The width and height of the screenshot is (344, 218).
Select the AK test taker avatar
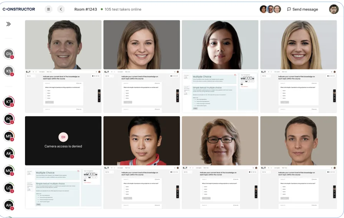9,154
